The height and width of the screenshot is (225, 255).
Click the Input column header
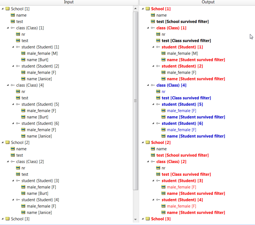point(69,2)
